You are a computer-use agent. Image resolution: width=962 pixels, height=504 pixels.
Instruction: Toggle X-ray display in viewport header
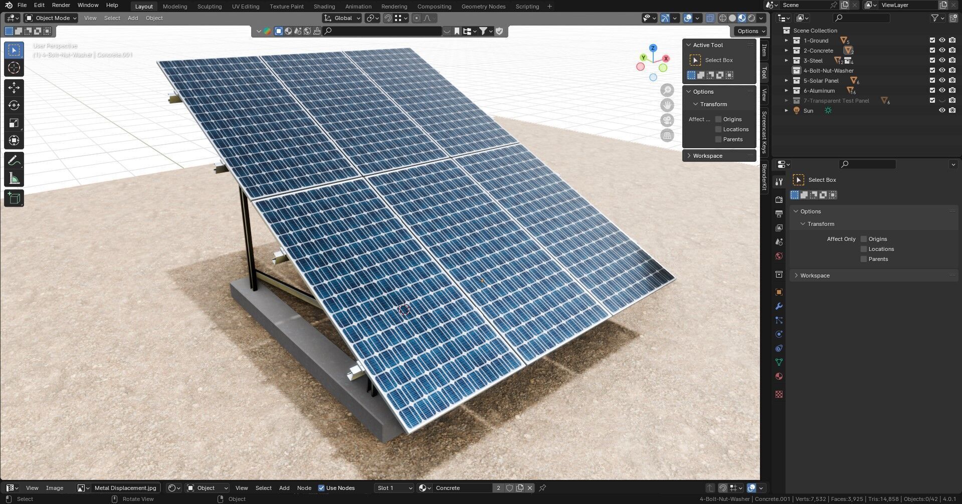click(x=710, y=18)
